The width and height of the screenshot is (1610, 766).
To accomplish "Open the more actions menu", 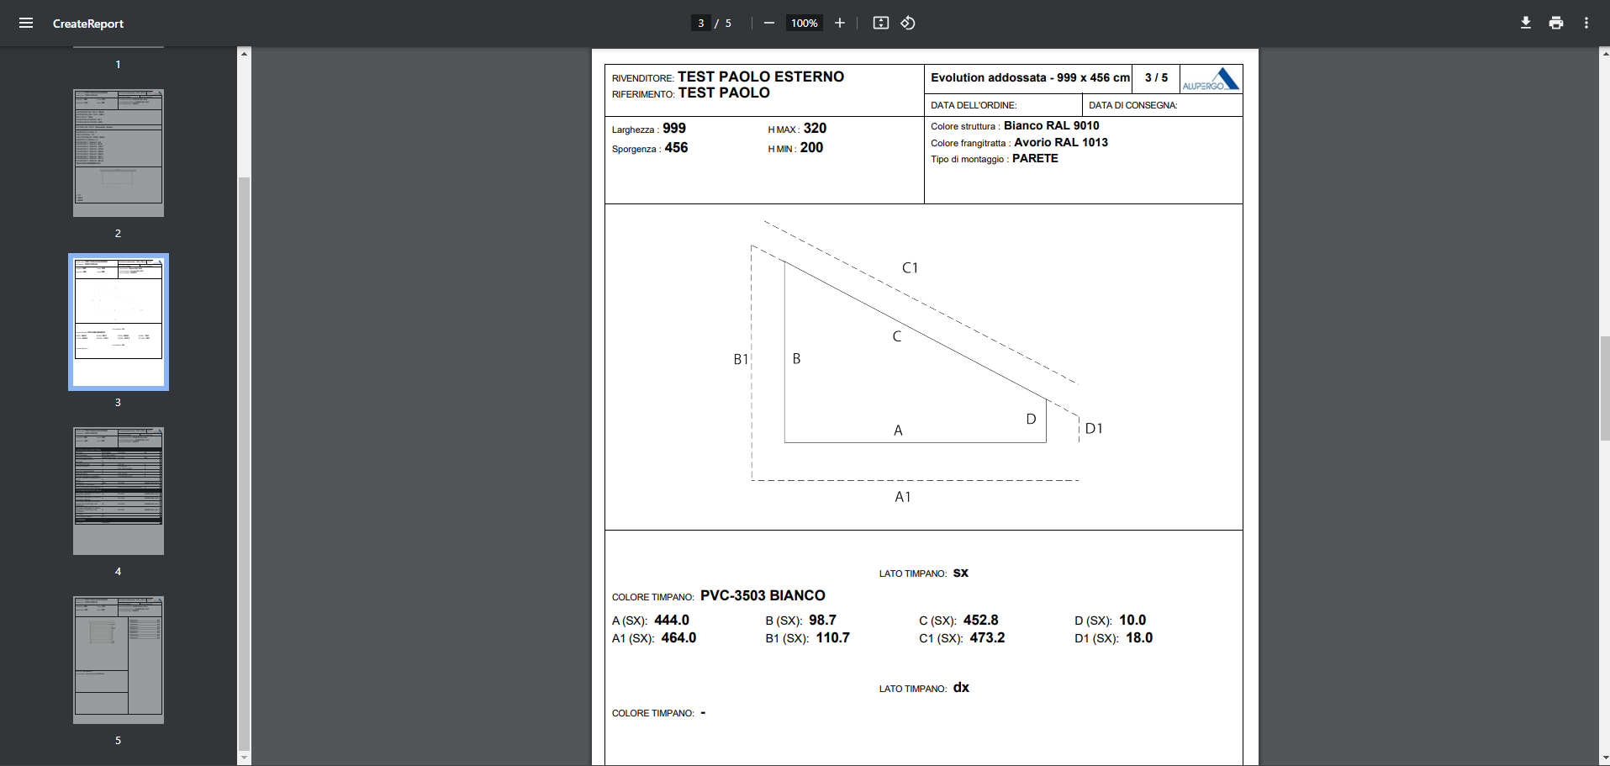I will coord(1586,23).
